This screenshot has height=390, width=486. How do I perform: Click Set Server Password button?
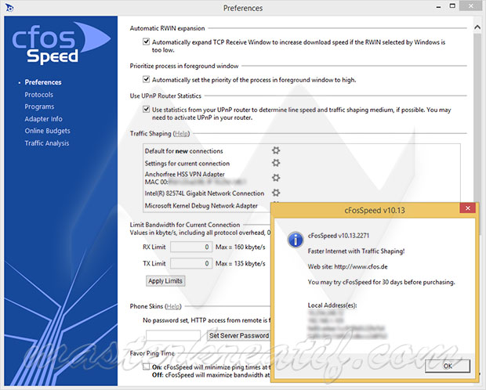pos(238,335)
